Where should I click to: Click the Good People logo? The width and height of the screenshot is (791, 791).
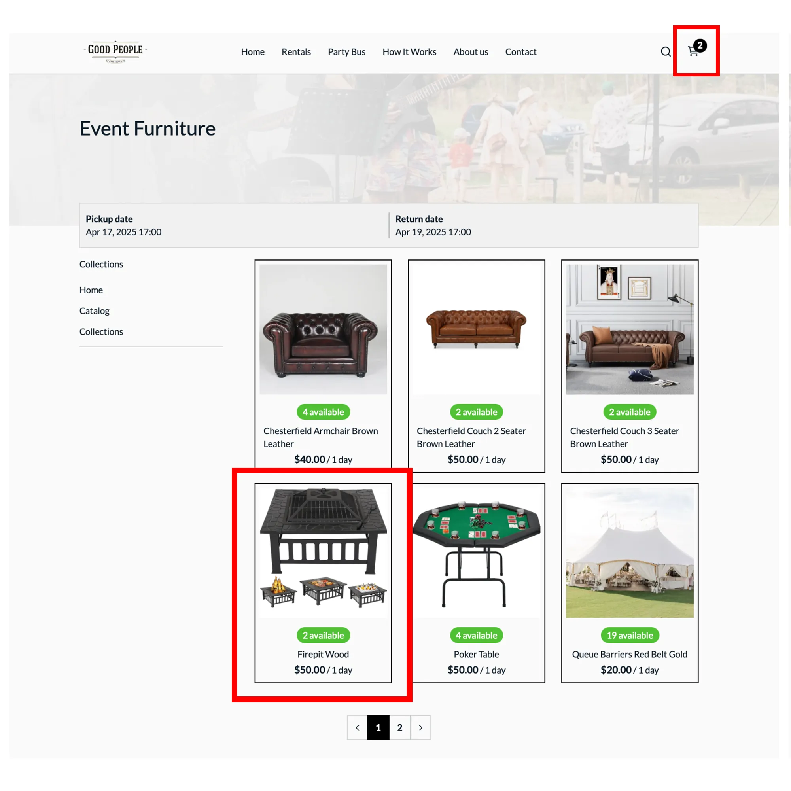115,51
